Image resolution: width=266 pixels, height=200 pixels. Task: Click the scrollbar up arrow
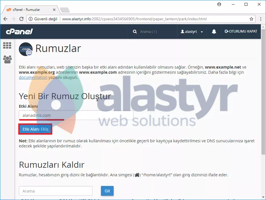click(x=263, y=27)
